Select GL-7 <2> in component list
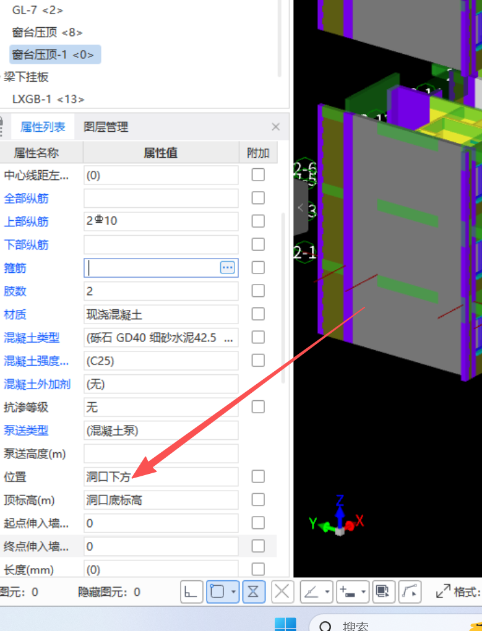 point(37,10)
